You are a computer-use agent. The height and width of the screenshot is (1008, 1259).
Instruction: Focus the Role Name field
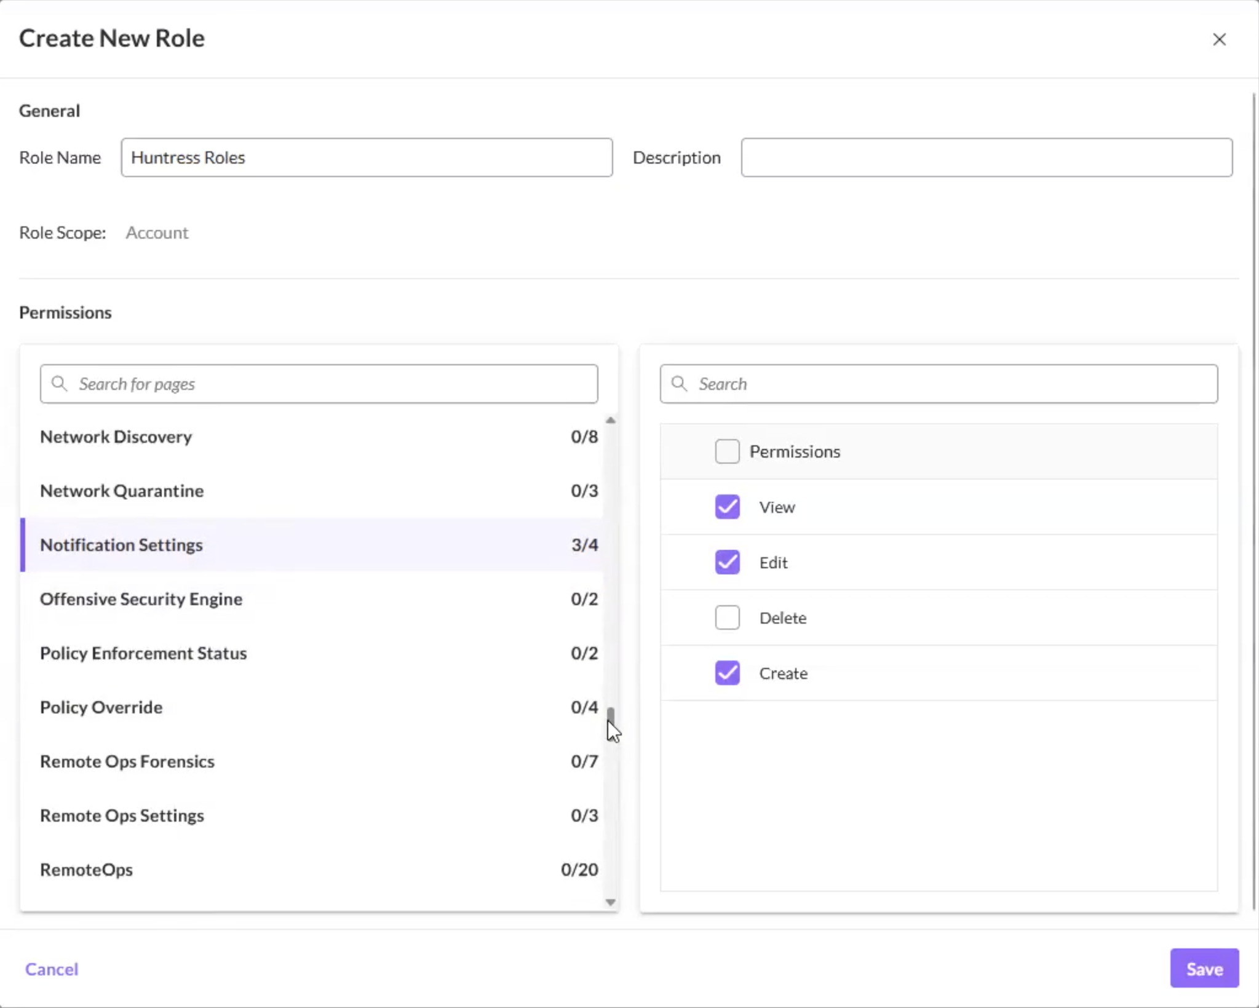pos(367,157)
